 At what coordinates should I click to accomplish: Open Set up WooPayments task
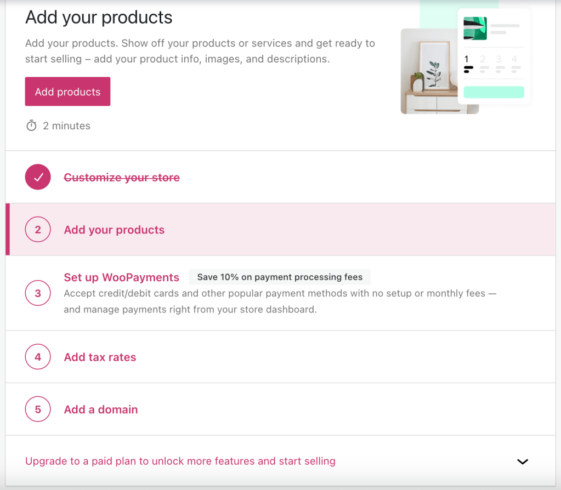click(x=121, y=277)
